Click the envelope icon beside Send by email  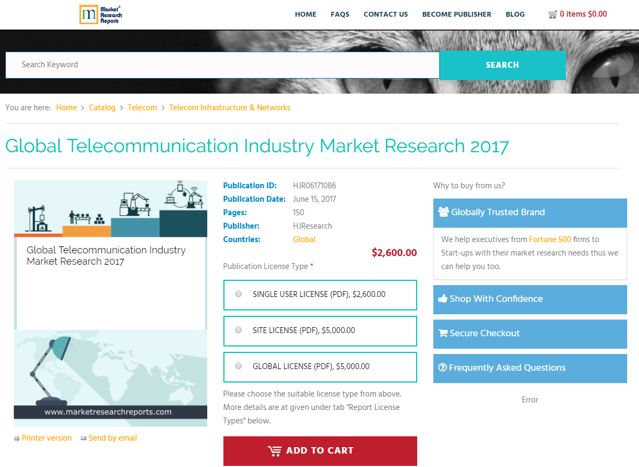[83, 438]
